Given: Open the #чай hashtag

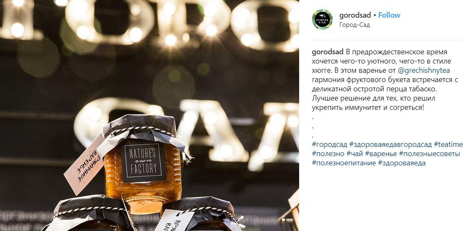Looking at the screenshot, I should 355,154.
